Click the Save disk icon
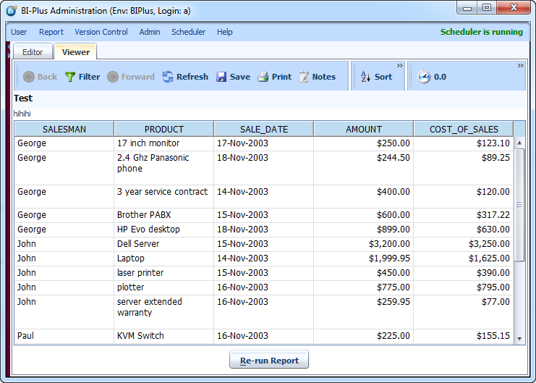 tap(221, 77)
